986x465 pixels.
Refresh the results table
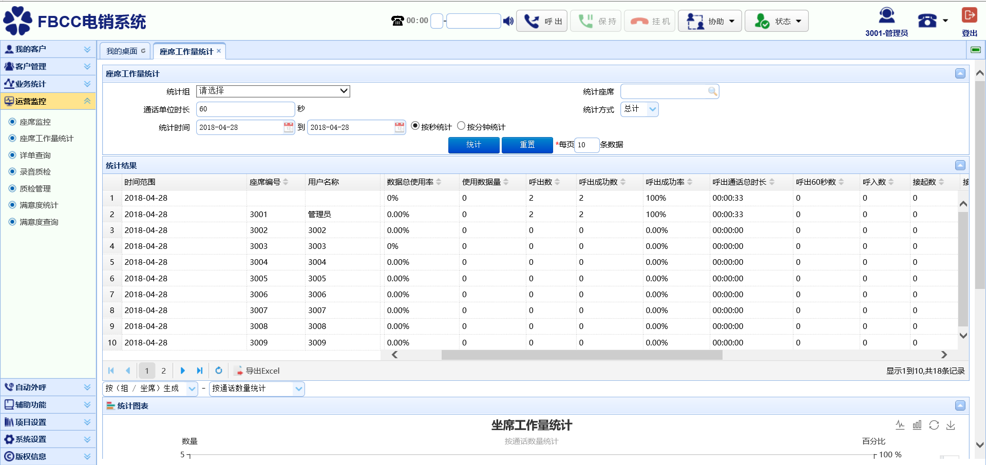(219, 371)
